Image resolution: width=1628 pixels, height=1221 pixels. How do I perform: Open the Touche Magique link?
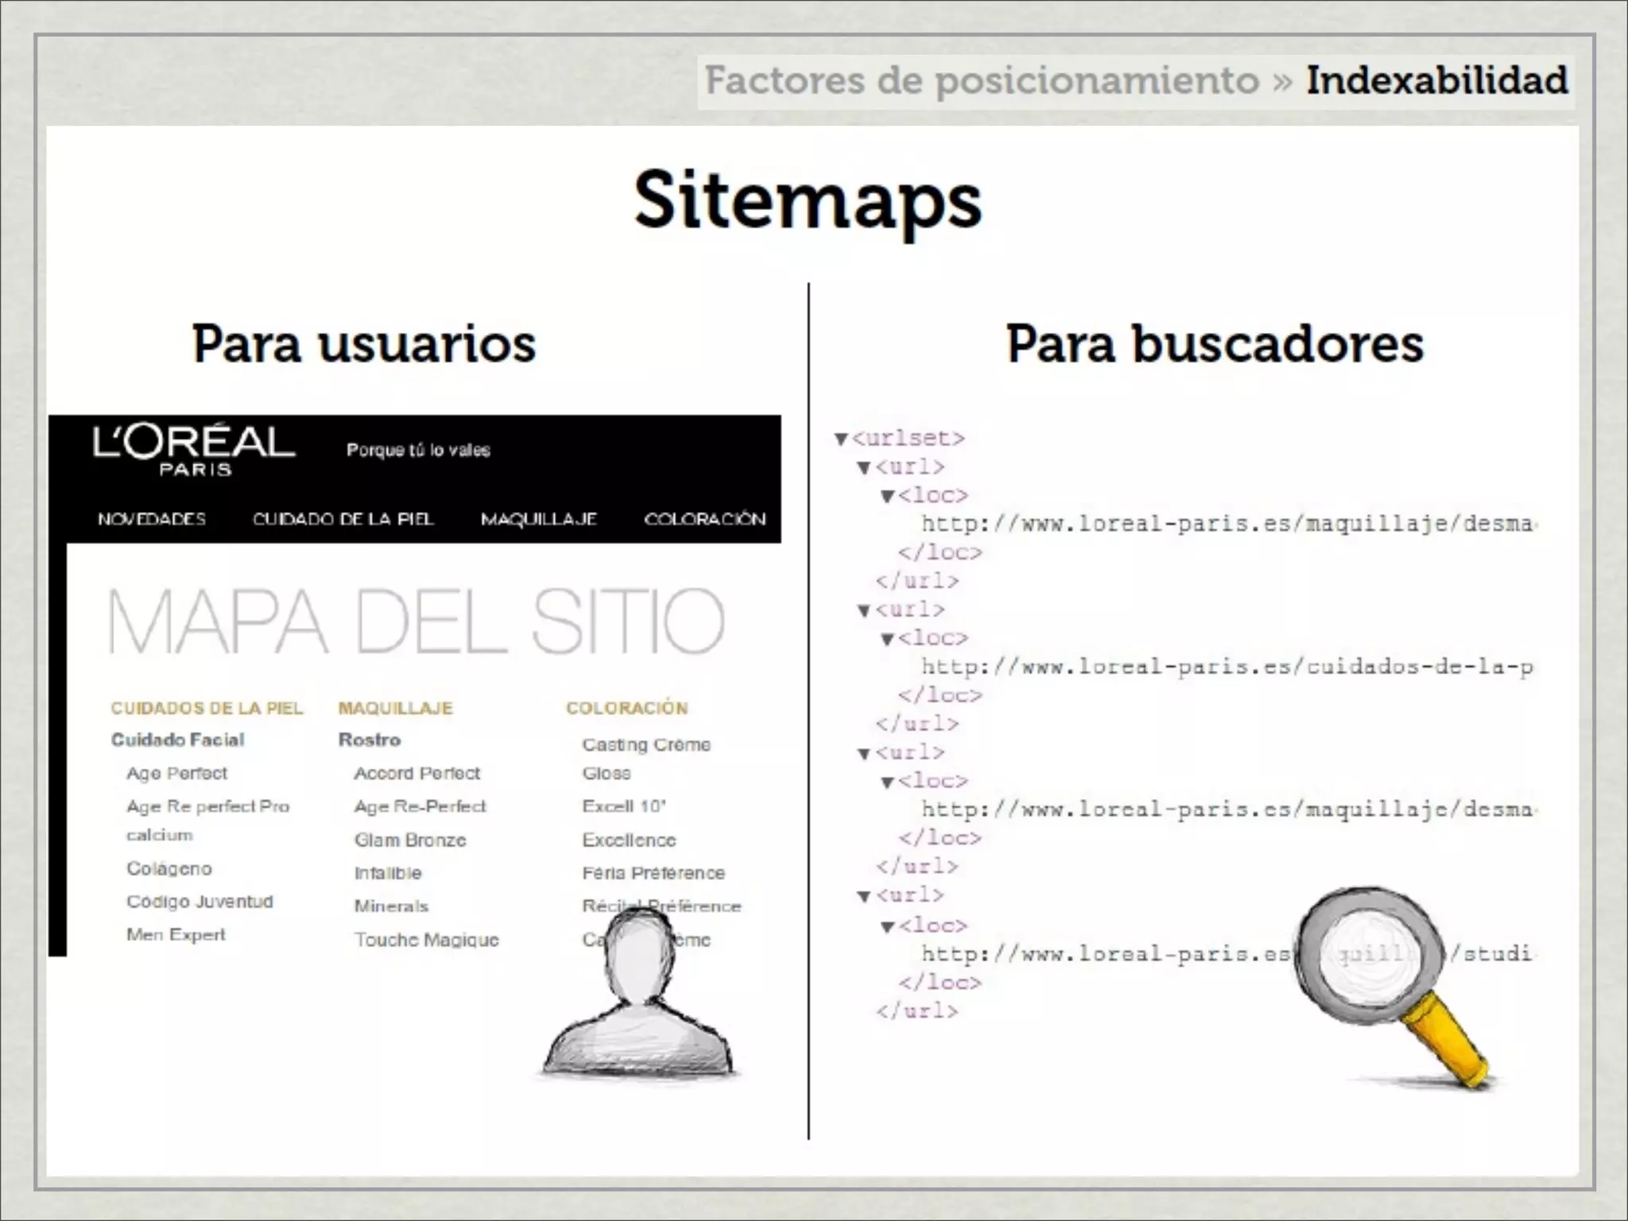[426, 940]
